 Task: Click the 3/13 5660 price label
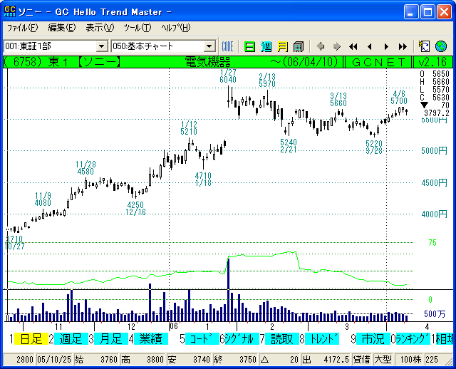[338, 100]
